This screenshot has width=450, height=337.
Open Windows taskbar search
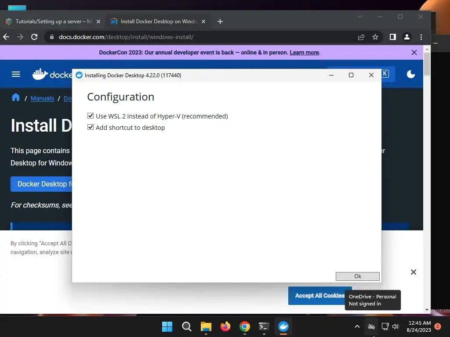click(186, 326)
